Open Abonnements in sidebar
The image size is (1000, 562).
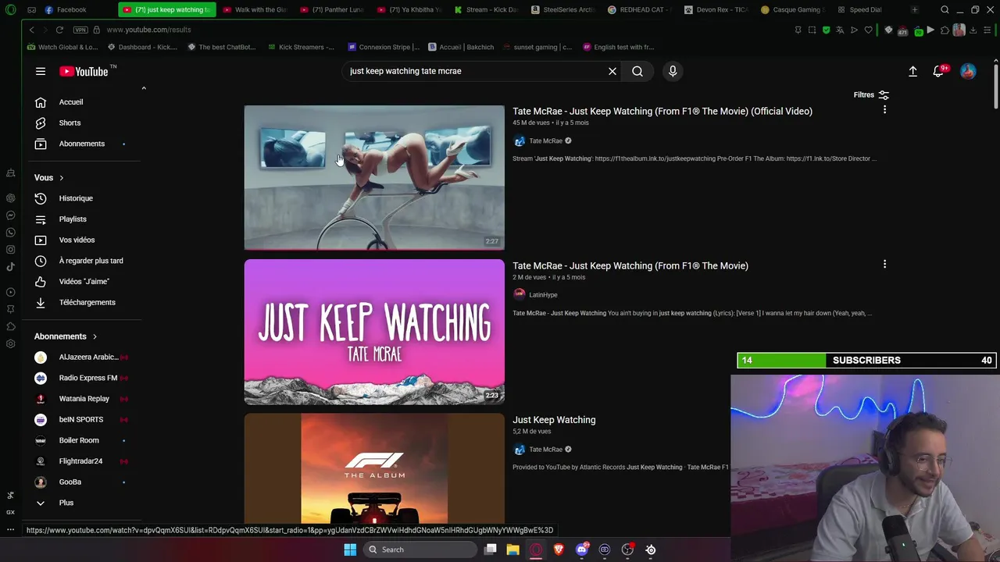tap(82, 144)
